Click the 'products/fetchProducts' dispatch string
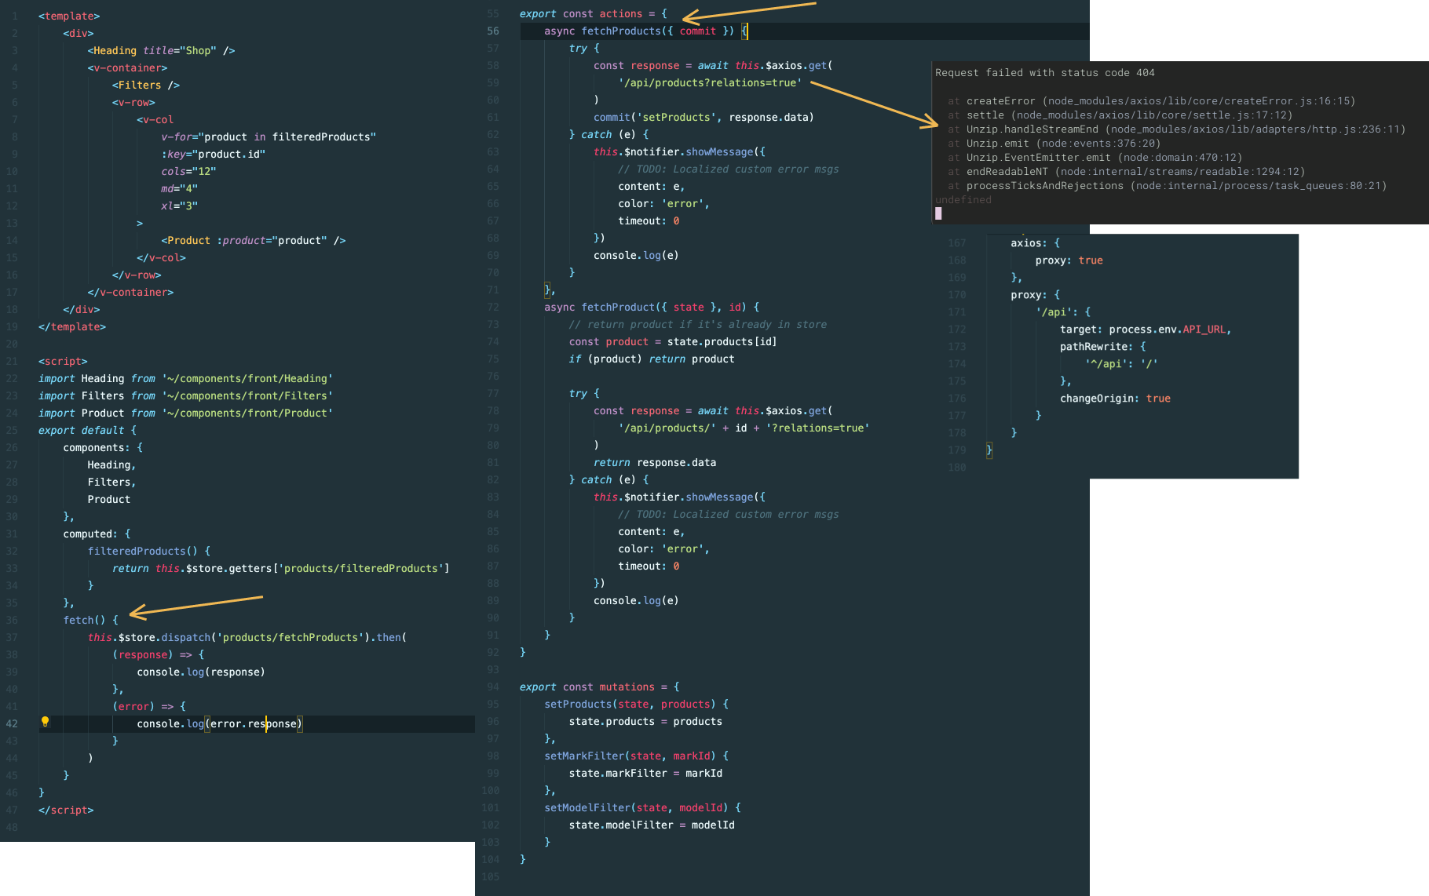 pos(291,638)
